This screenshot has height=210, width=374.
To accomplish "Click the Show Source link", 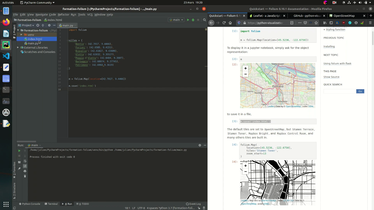I will coord(331,77).
